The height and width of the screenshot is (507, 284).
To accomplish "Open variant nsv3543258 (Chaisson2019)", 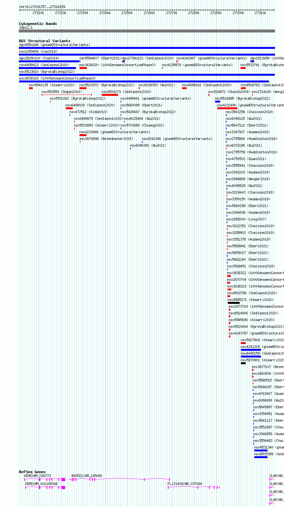I will point(250,112).
